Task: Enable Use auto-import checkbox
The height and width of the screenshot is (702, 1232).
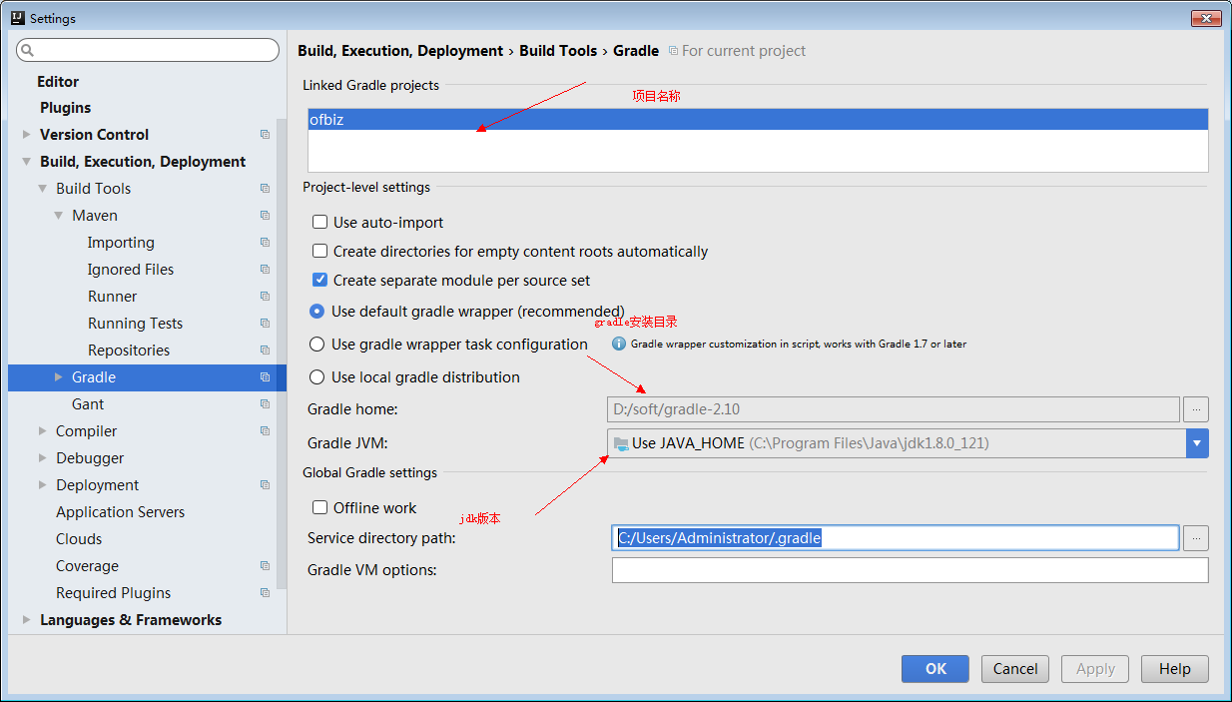Action: tap(319, 223)
